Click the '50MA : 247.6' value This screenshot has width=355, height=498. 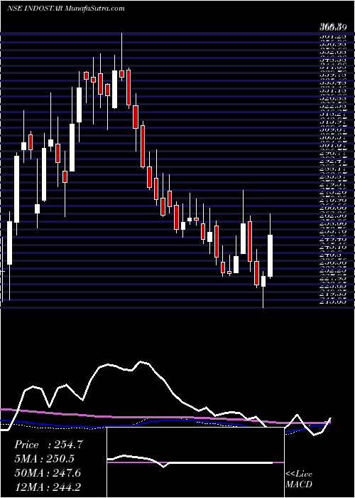(x=48, y=473)
